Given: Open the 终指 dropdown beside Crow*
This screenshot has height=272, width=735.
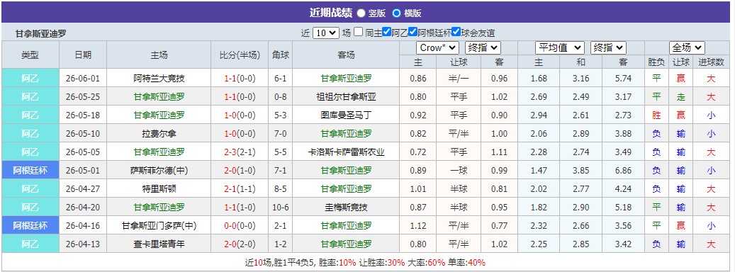Looking at the screenshot, I should 483,47.
